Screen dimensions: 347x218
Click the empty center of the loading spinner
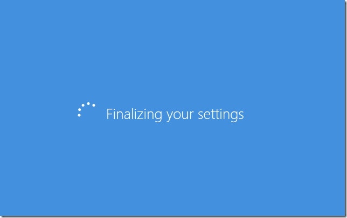tap(88, 112)
